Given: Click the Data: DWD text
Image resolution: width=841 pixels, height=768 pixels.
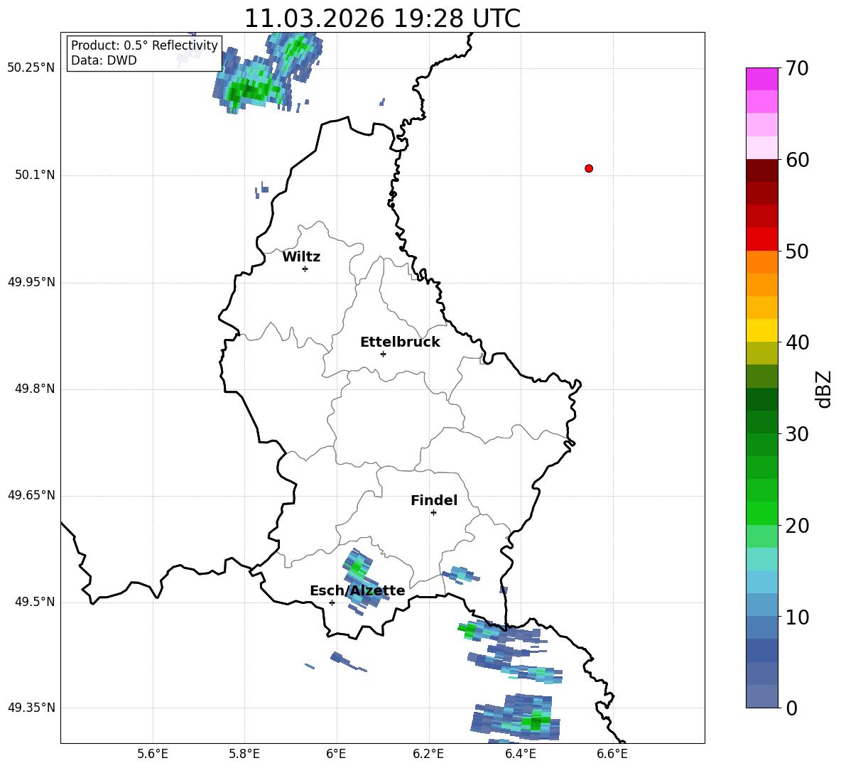Looking at the screenshot, I should (104, 60).
